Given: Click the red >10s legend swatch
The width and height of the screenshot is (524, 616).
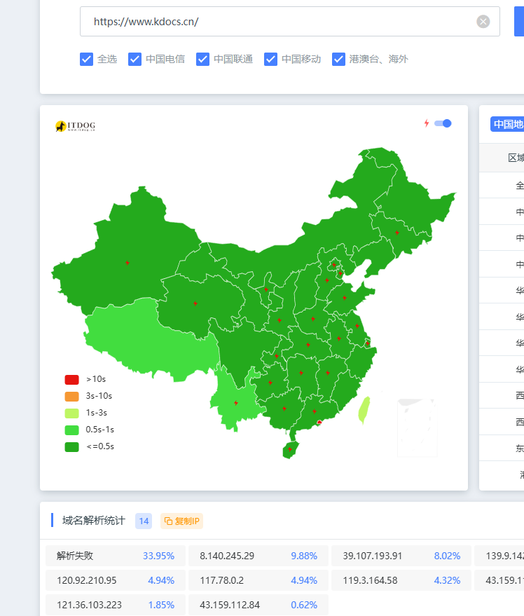Looking at the screenshot, I should pos(71,379).
